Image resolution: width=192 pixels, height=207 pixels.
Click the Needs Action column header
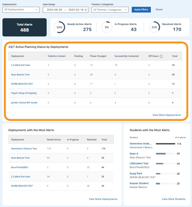[x=54, y=140]
